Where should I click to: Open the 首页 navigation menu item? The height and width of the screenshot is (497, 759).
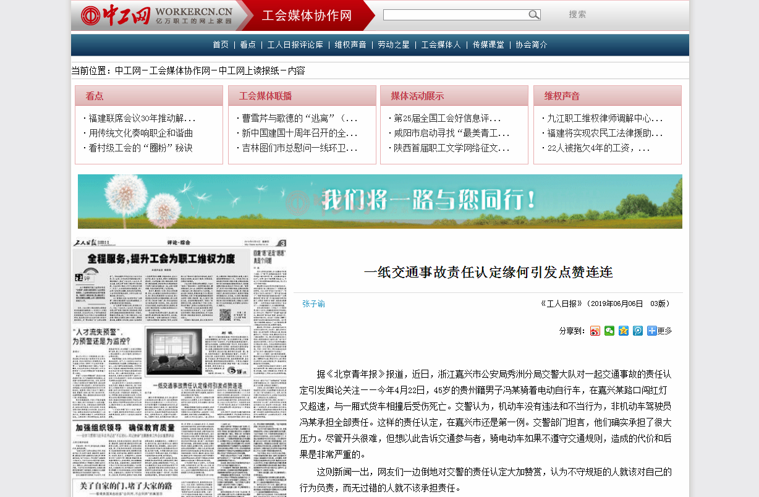221,45
